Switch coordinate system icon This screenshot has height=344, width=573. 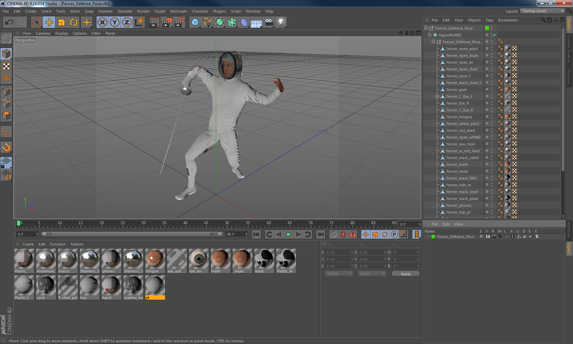coord(139,22)
